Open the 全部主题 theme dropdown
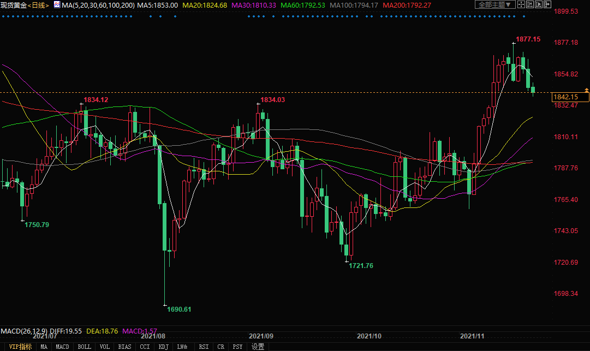Screen dimensions: 590x351 pyautogui.click(x=495, y=5)
